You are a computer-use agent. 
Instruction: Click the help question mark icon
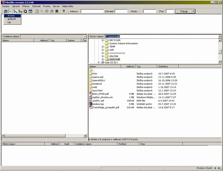pos(64,11)
